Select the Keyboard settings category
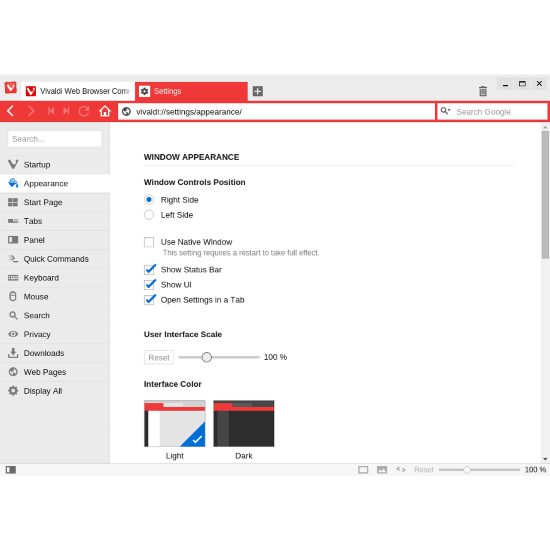 [41, 278]
